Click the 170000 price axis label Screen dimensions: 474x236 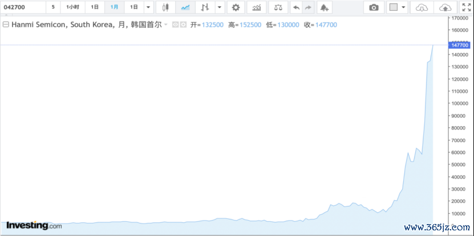[x=459, y=18]
